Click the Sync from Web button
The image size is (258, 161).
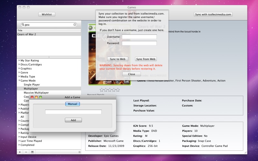[x=146, y=59]
